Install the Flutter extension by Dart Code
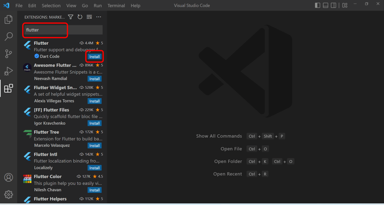The width and height of the screenshot is (384, 205). (95, 57)
